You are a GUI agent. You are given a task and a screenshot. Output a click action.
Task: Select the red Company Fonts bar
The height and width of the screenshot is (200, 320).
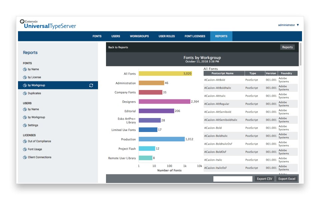[150, 92]
